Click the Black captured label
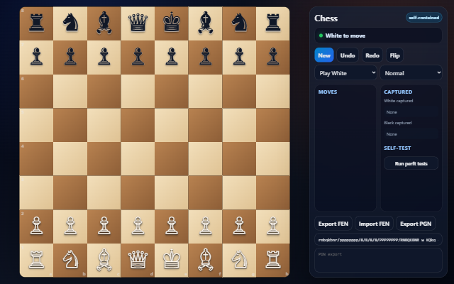The height and width of the screenshot is (284, 454). 397,123
